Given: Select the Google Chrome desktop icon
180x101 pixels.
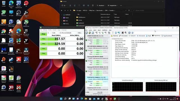Looking at the screenshot, I should pyautogui.click(x=4, y=32).
